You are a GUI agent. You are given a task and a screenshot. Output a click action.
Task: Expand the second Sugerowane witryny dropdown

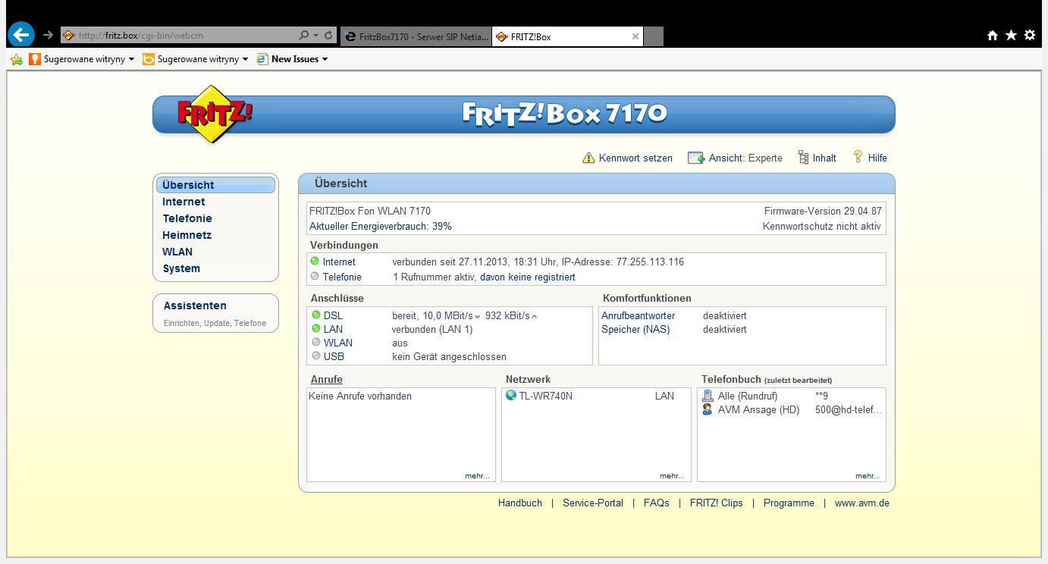245,59
